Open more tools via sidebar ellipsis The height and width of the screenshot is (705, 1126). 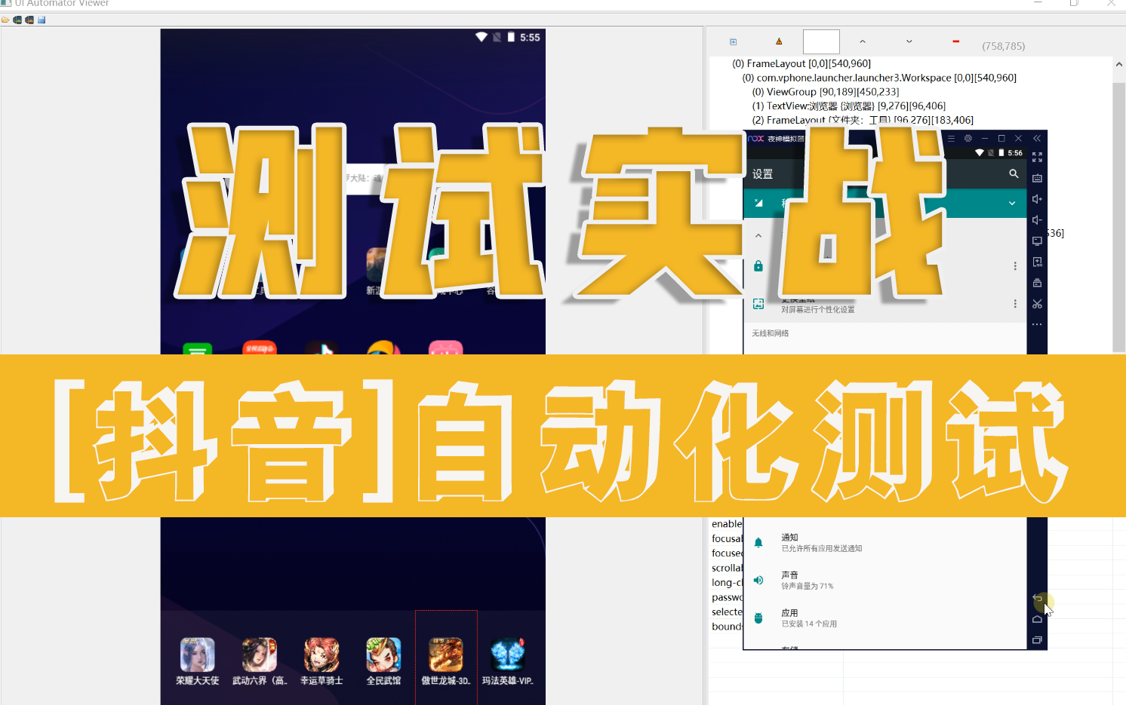point(1037,323)
